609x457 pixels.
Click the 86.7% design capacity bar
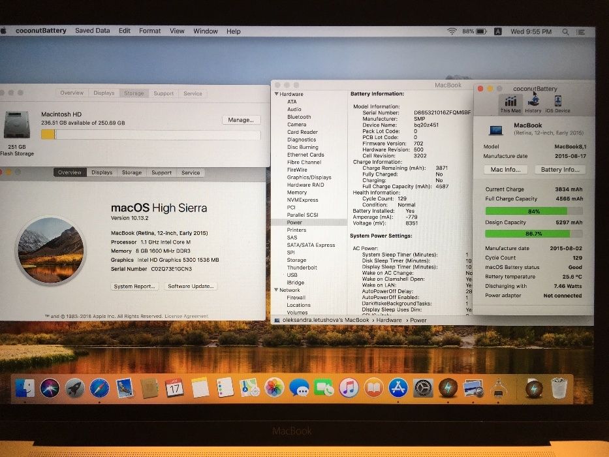point(534,234)
